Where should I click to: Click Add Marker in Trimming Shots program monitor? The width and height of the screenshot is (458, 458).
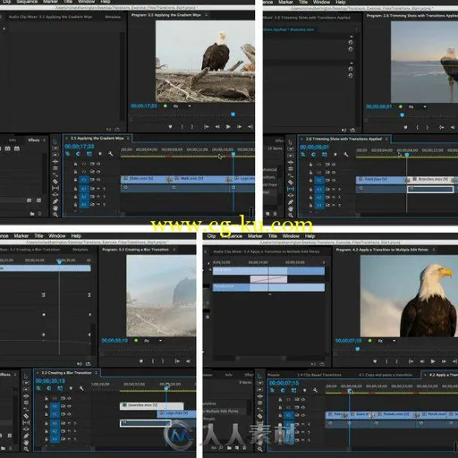click(x=405, y=127)
